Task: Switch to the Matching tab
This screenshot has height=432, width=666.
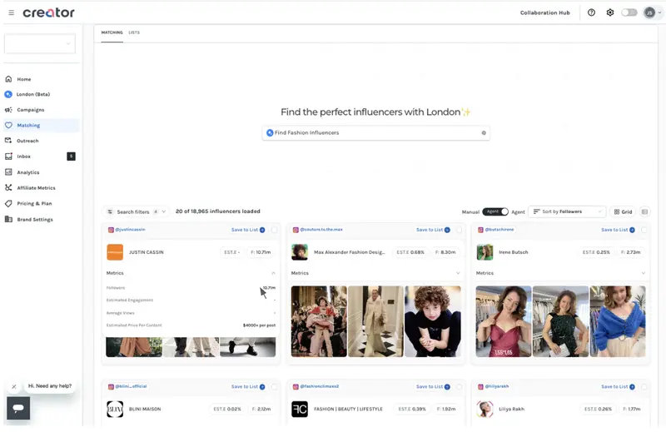Action: (x=112, y=32)
